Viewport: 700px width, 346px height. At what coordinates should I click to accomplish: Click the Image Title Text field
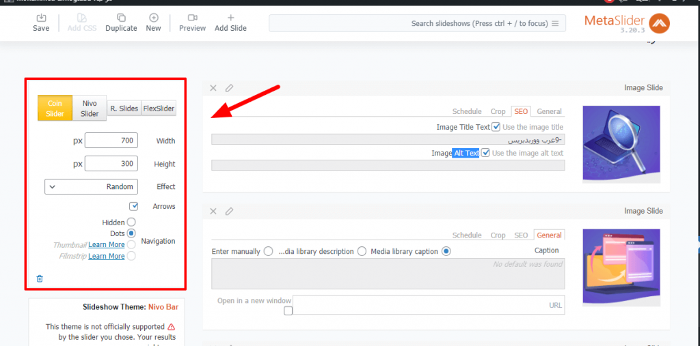click(388, 139)
